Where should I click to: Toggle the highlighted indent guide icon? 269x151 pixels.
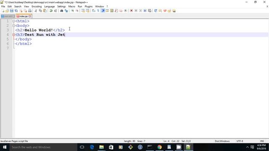coord(103,11)
